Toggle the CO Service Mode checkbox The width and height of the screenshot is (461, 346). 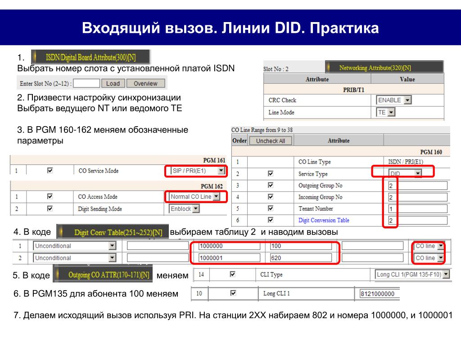click(50, 170)
